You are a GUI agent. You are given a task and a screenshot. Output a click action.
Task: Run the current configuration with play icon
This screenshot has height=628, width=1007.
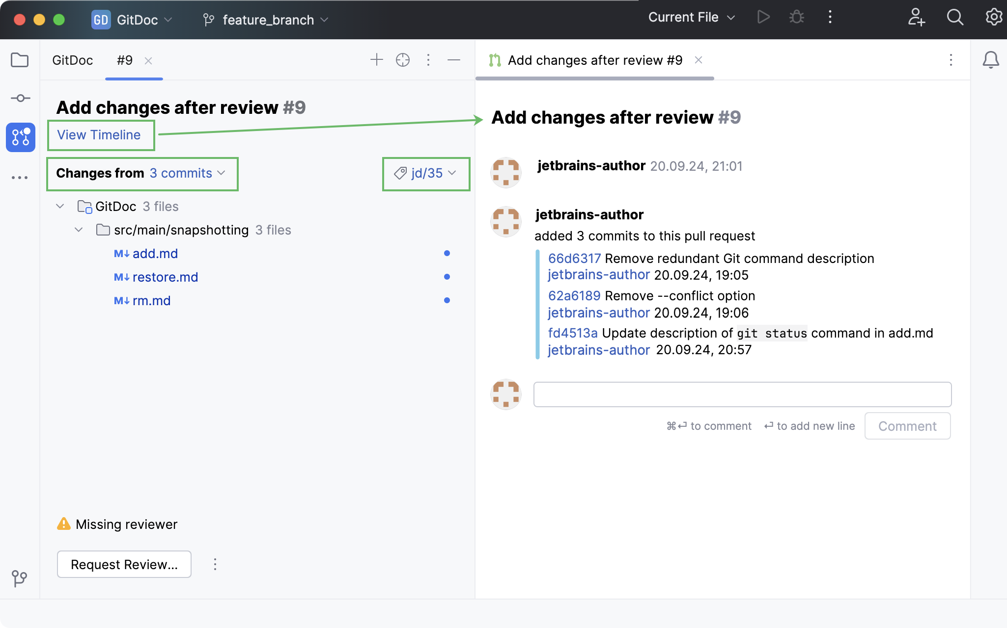[763, 17]
